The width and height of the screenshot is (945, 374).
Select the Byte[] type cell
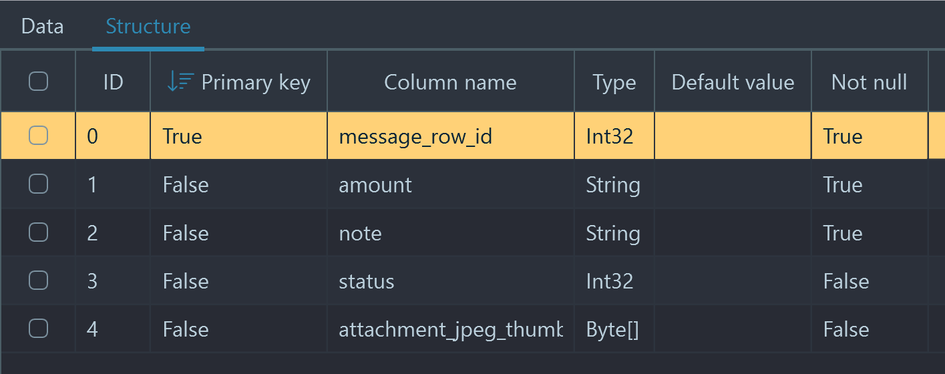point(612,329)
